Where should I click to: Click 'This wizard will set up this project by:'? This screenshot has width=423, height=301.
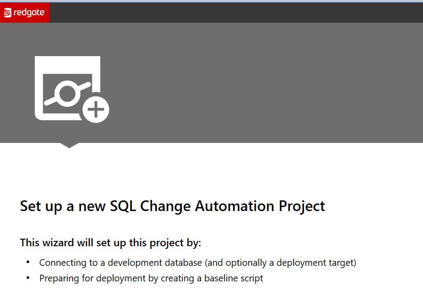[x=111, y=243]
